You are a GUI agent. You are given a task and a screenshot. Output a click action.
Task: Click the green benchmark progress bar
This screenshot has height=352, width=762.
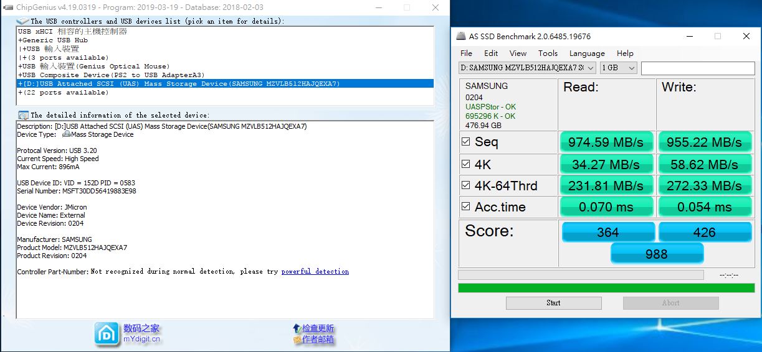point(606,288)
